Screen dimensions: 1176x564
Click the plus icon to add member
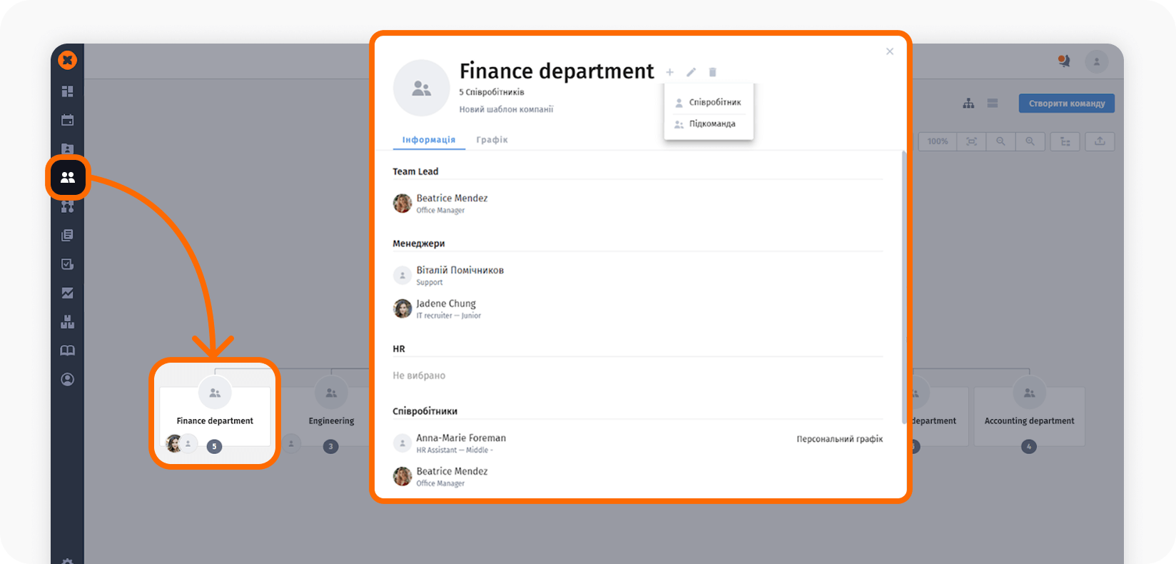pos(669,72)
